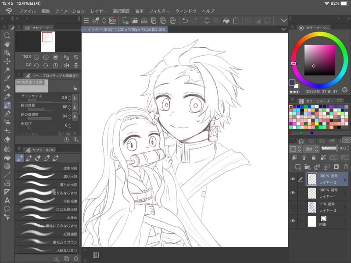351x263 pixels.
Task: Toggle lock layer icon
Action: [x=314, y=158]
